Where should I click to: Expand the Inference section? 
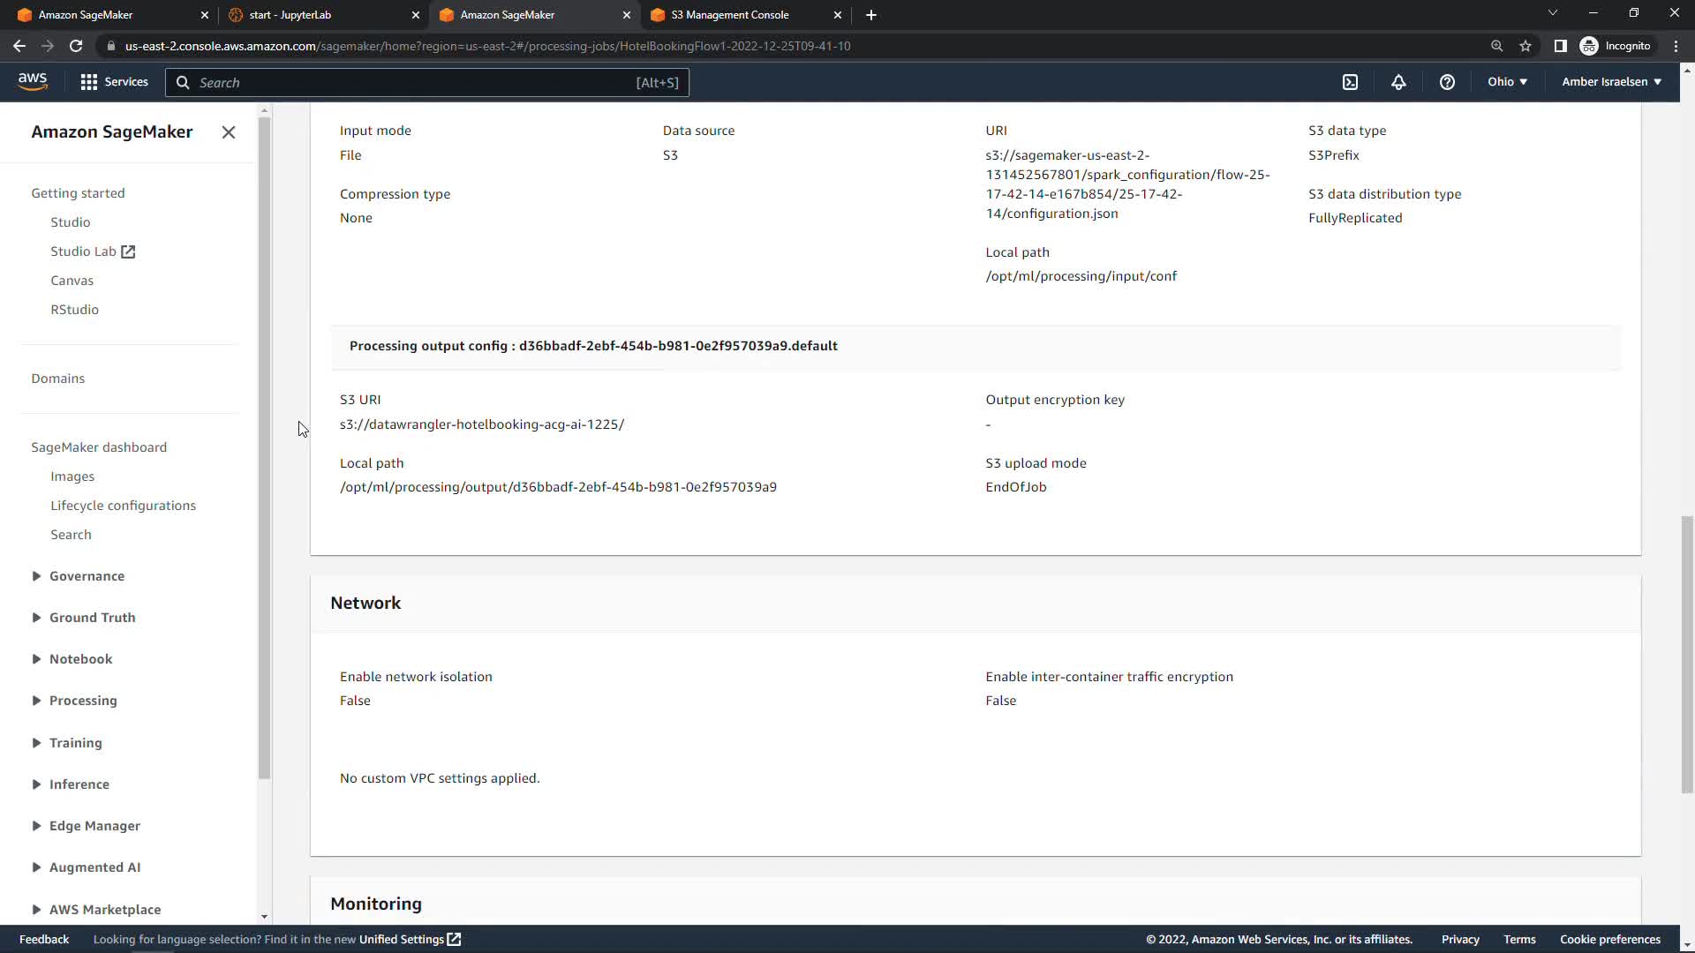(x=79, y=784)
